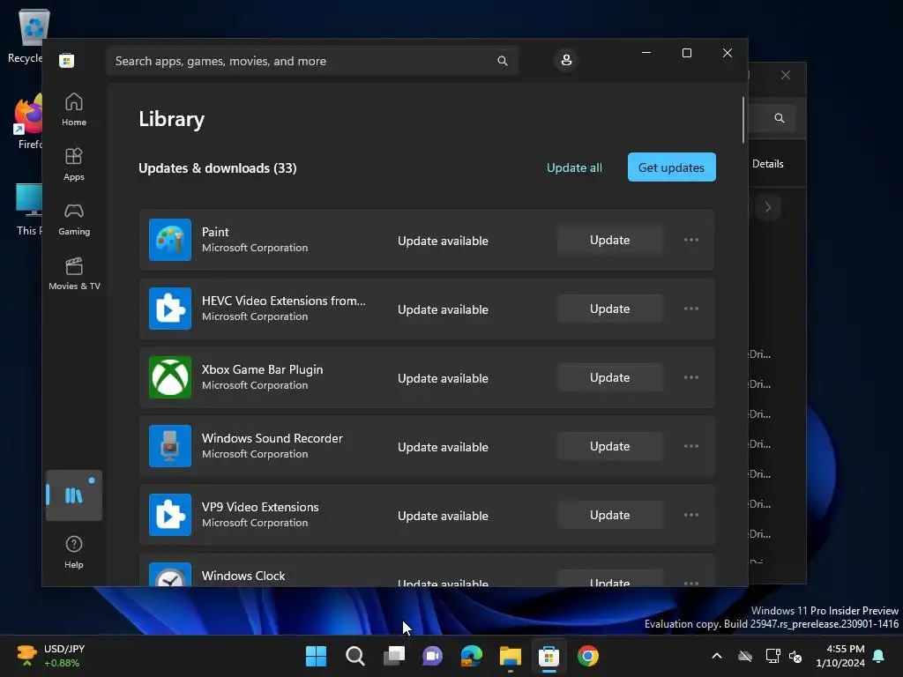
Task: Click the volume muted tray icon
Action: coord(795,656)
